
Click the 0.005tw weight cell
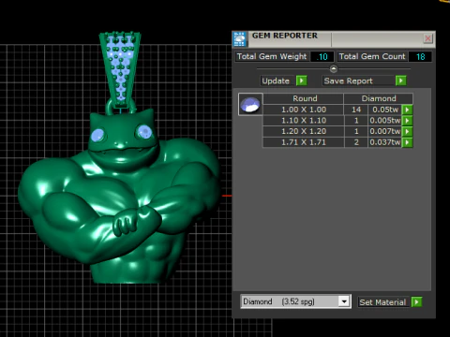point(385,121)
